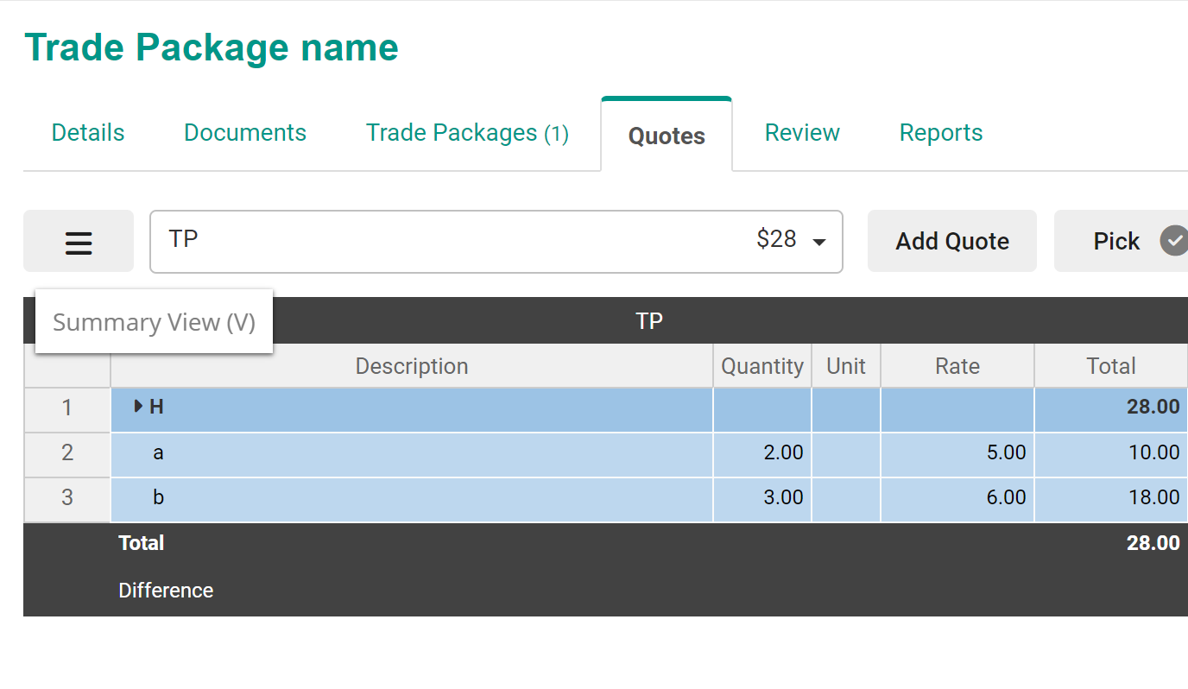Screen dimensions: 1188x689
Task: Click description cell for item b
Action: coord(412,497)
